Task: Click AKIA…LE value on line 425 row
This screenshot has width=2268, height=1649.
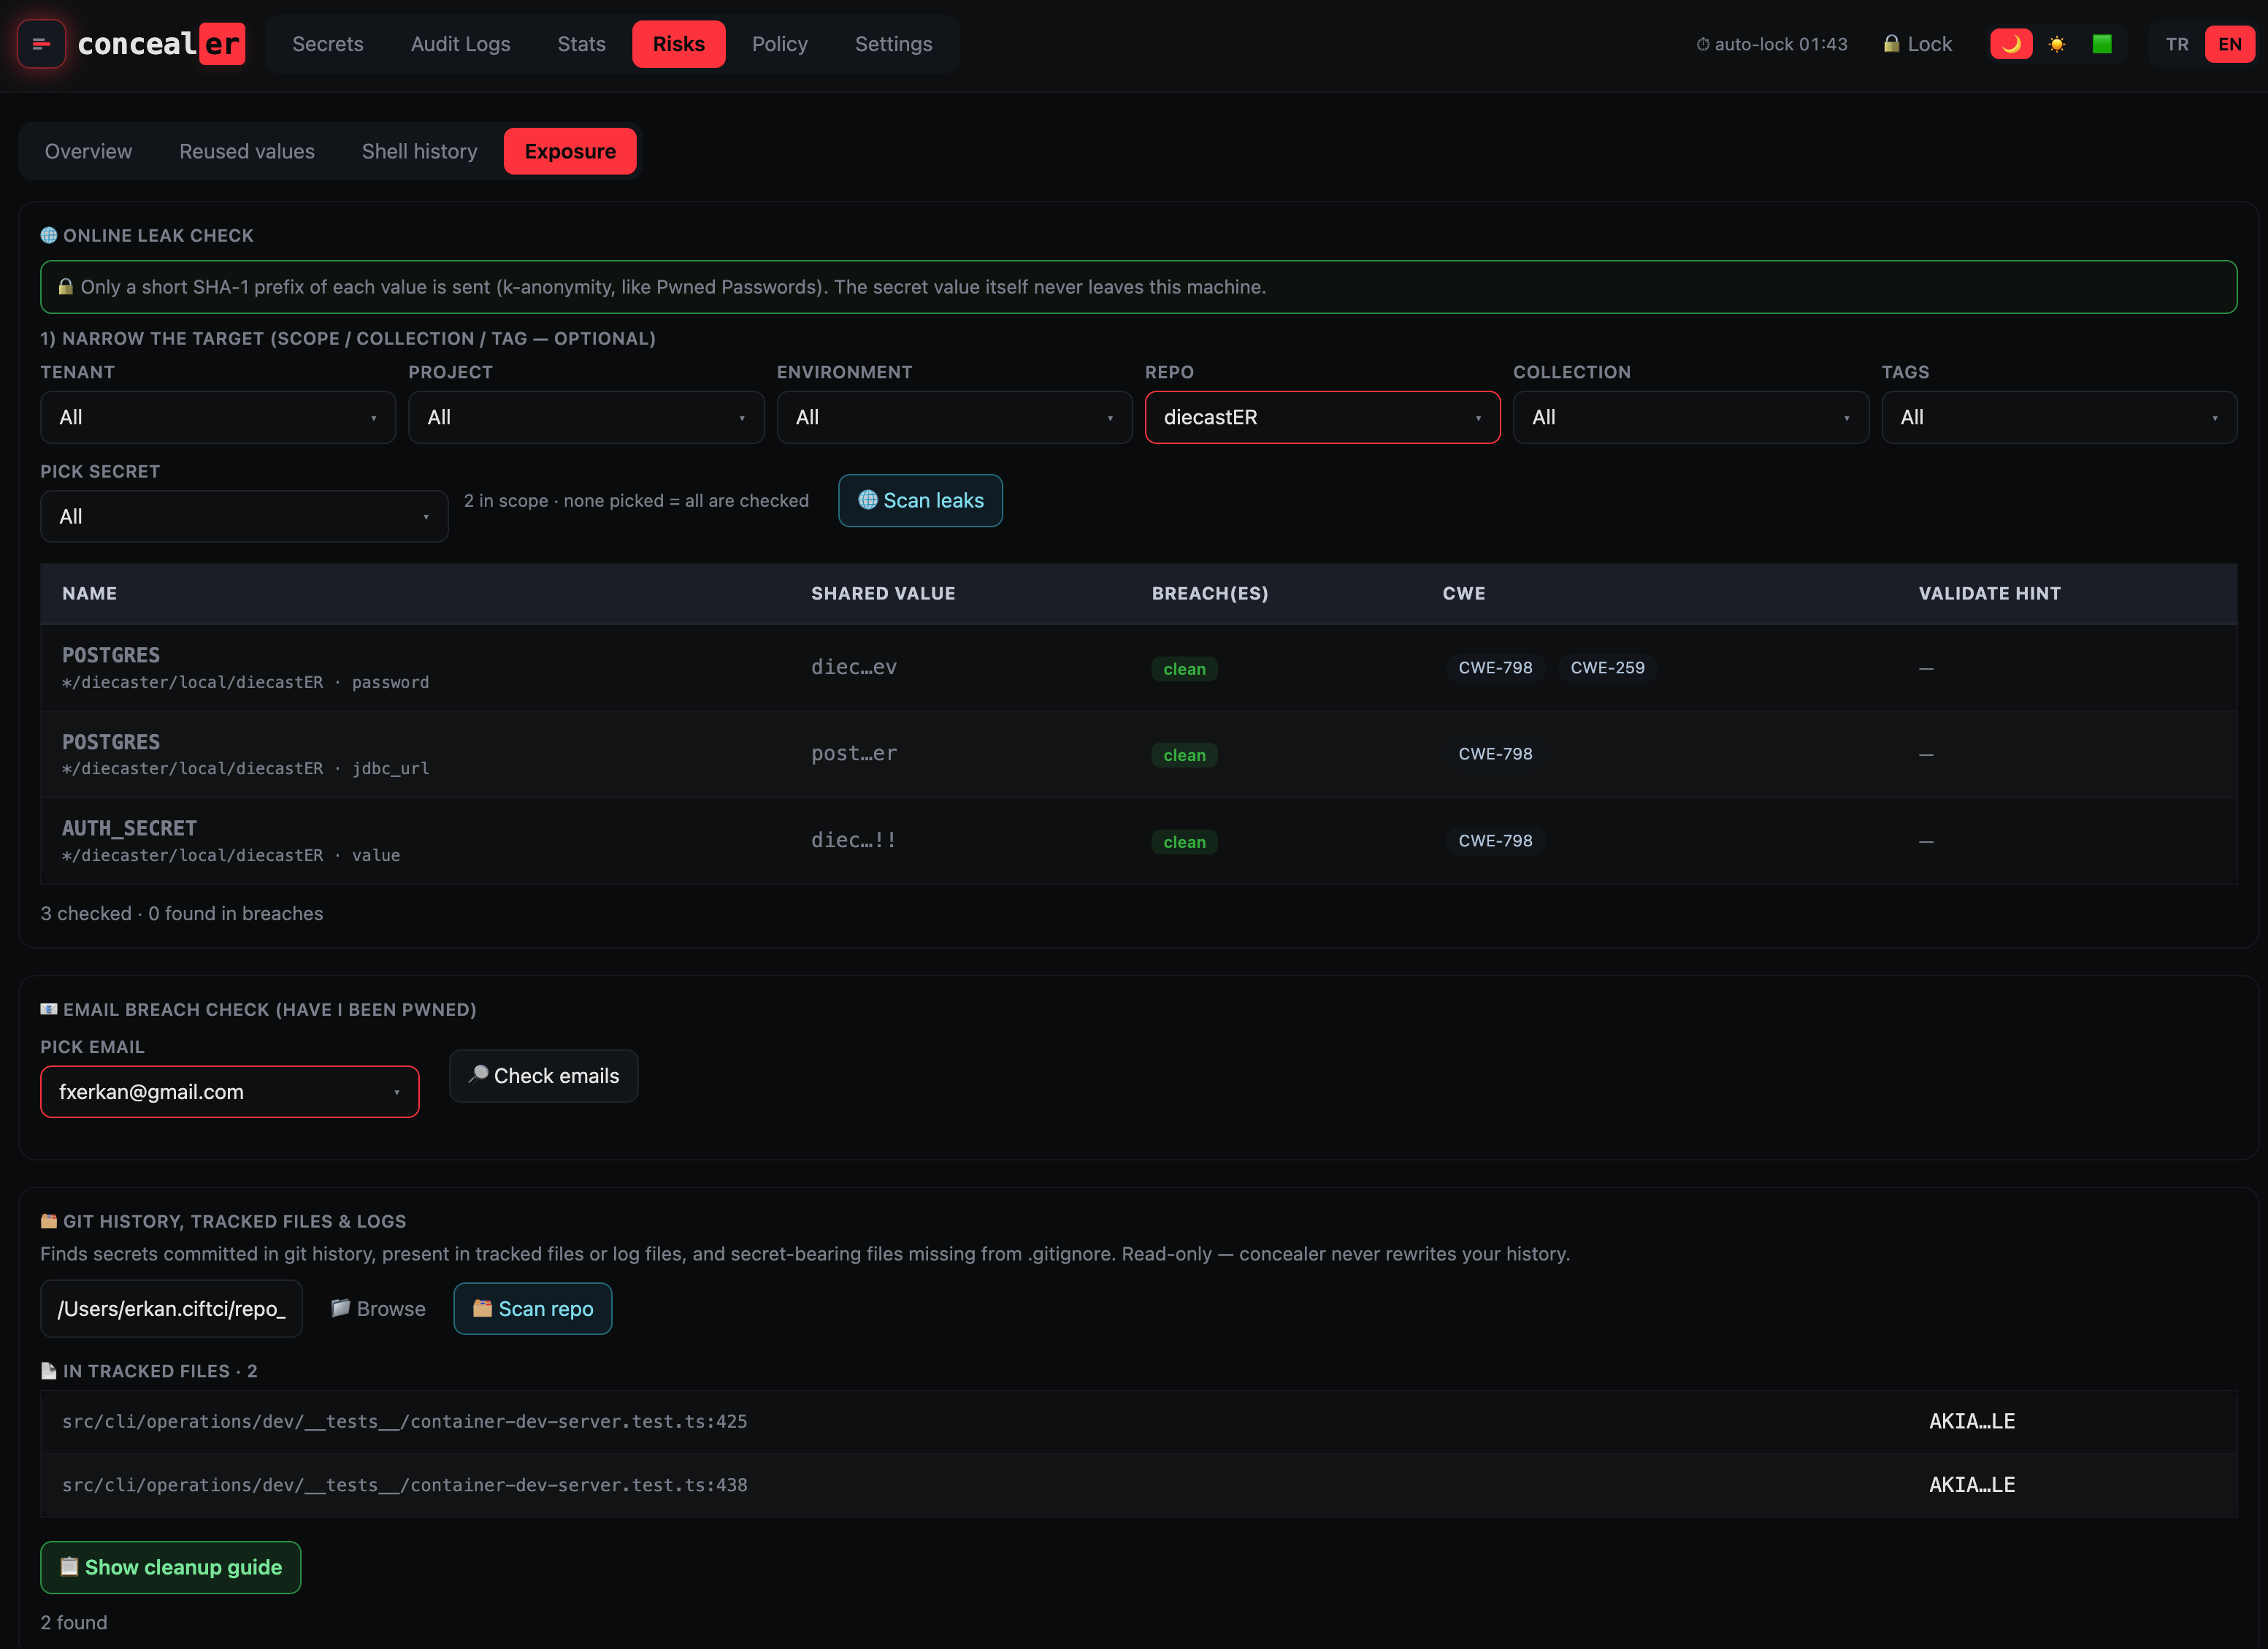Action: click(x=1971, y=1421)
